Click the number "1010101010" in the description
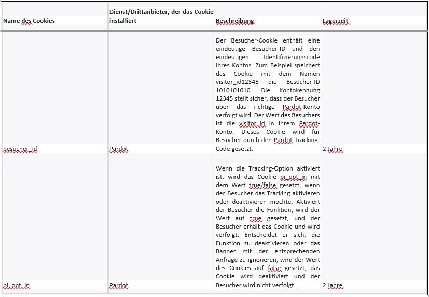 pyautogui.click(x=234, y=90)
